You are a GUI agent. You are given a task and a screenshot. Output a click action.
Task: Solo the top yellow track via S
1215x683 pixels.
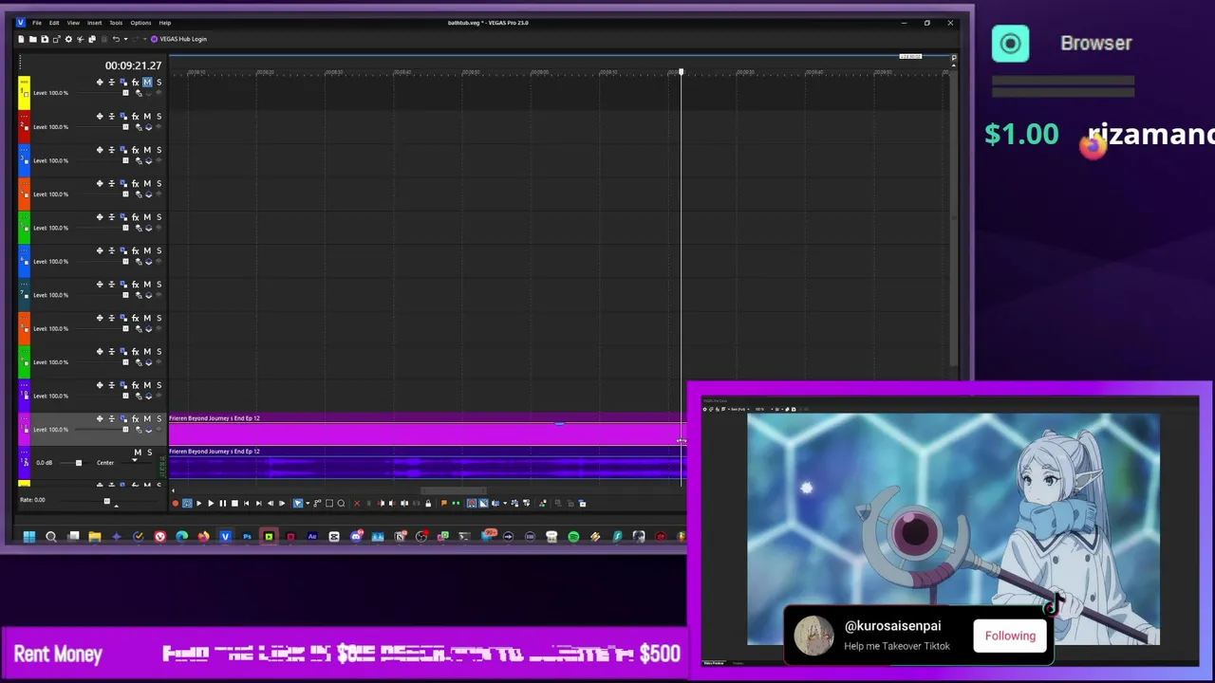point(159,83)
